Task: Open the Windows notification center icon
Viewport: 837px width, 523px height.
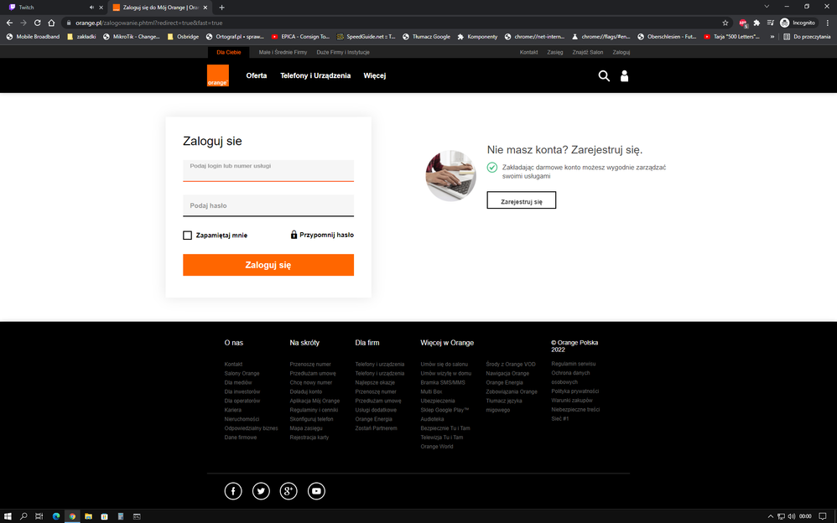Action: (x=823, y=516)
